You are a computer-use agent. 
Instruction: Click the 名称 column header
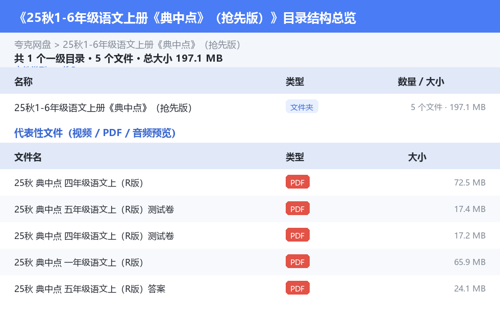tap(23, 82)
